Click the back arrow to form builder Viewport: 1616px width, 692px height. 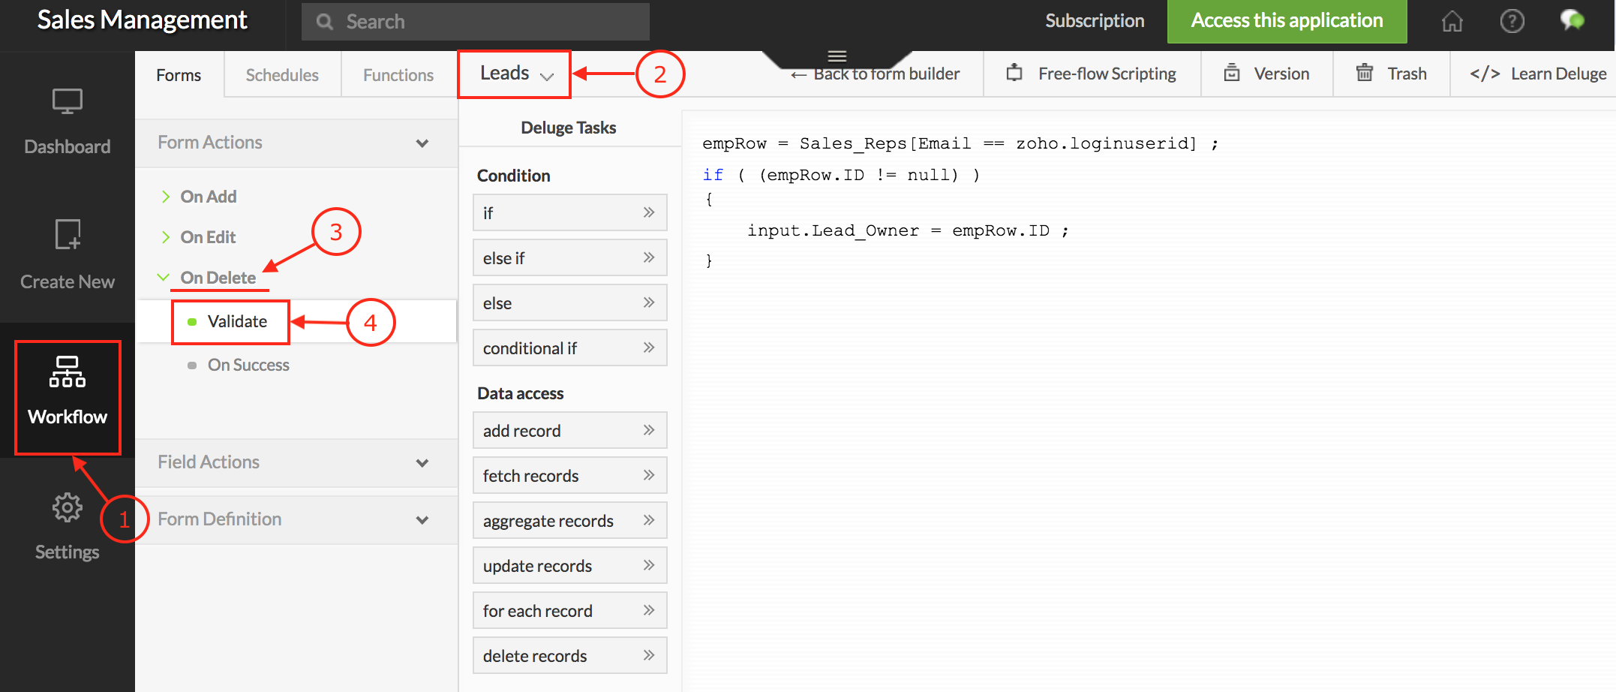pyautogui.click(x=799, y=74)
